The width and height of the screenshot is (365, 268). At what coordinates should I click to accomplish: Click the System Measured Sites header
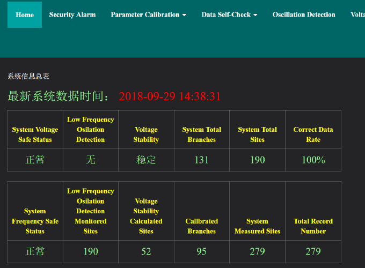(x=257, y=226)
